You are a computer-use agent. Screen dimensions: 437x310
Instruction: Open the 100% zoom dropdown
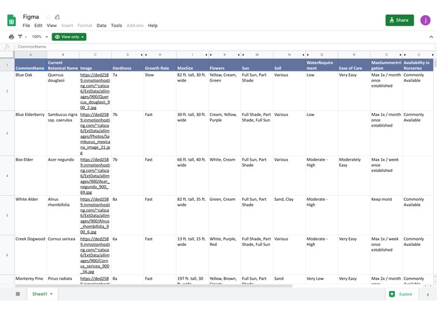40,36
